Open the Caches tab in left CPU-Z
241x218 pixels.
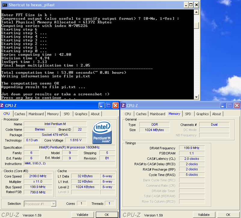click(x=20, y=114)
